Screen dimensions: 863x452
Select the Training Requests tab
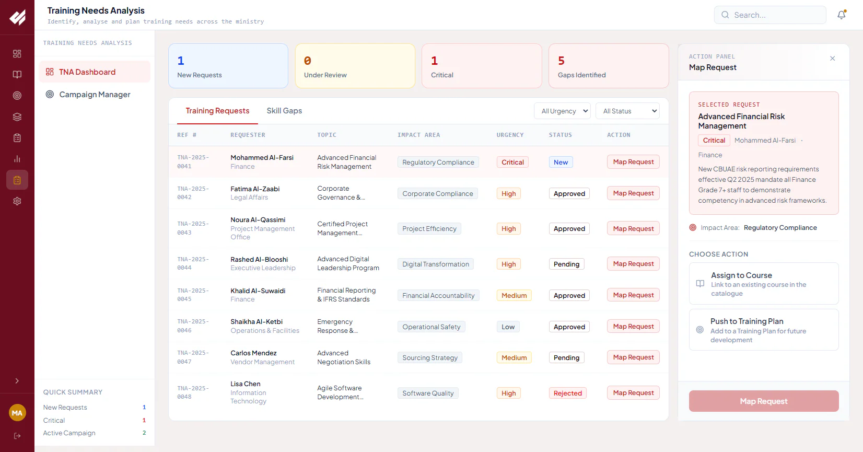pos(217,111)
